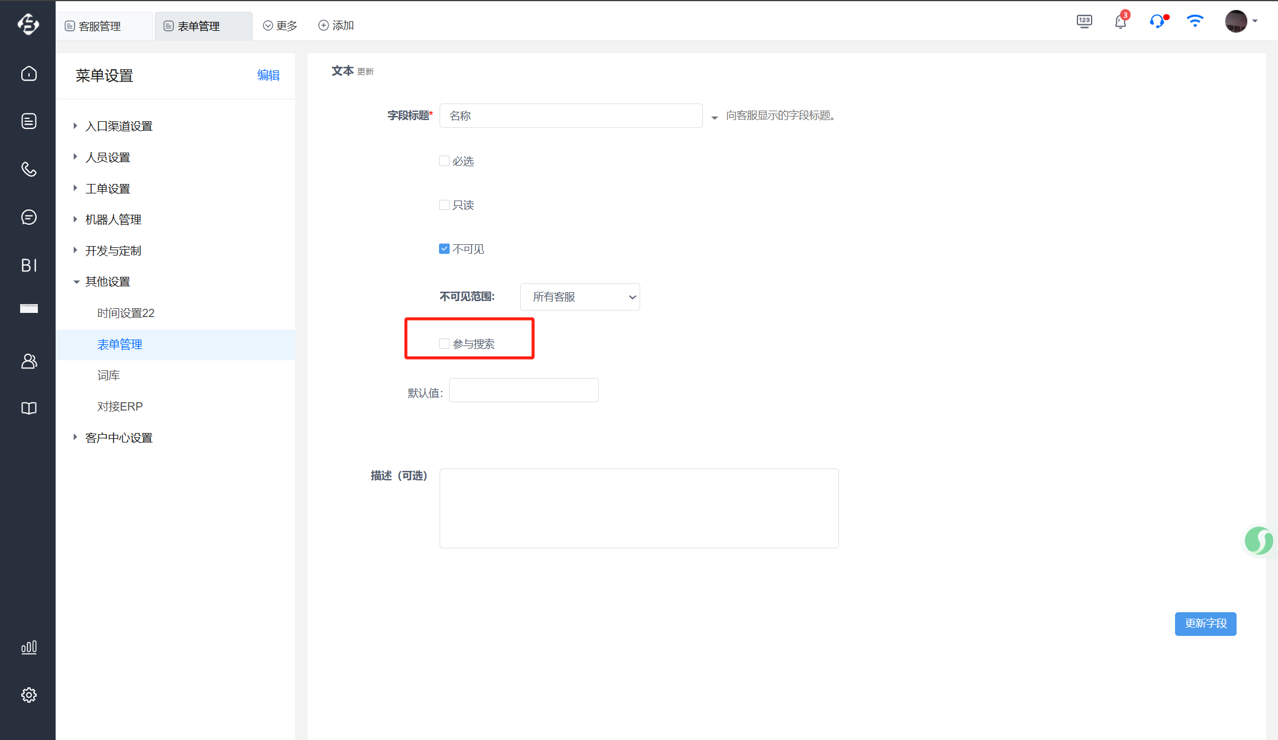The height and width of the screenshot is (740, 1278).
Task: Click the green floating assistant icon
Action: pyautogui.click(x=1258, y=541)
